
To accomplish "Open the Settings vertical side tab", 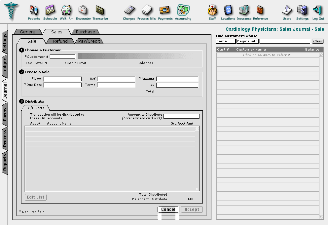I will tap(5, 43).
